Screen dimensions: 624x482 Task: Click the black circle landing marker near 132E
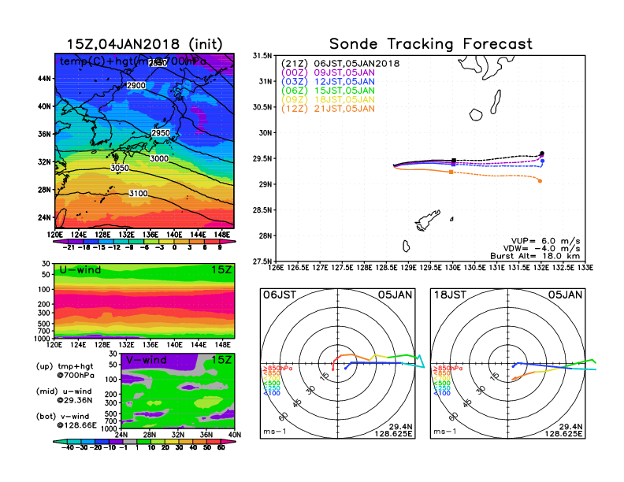542,154
